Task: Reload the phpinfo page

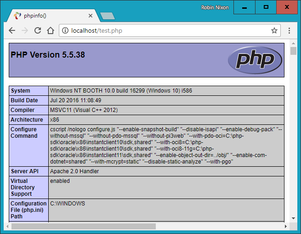Action: pyautogui.click(x=38, y=30)
